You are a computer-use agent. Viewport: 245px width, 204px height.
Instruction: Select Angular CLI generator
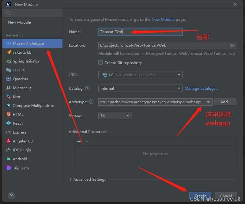point(32,141)
